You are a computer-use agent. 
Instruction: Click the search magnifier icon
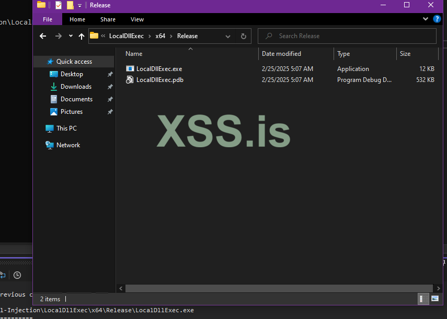tap(269, 36)
